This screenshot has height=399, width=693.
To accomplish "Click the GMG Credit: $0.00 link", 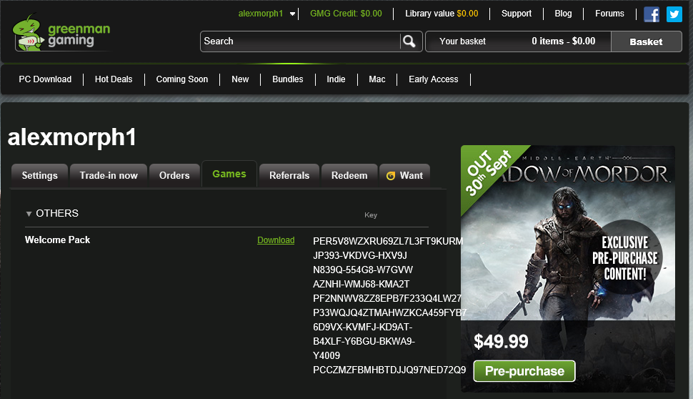I will (x=346, y=14).
